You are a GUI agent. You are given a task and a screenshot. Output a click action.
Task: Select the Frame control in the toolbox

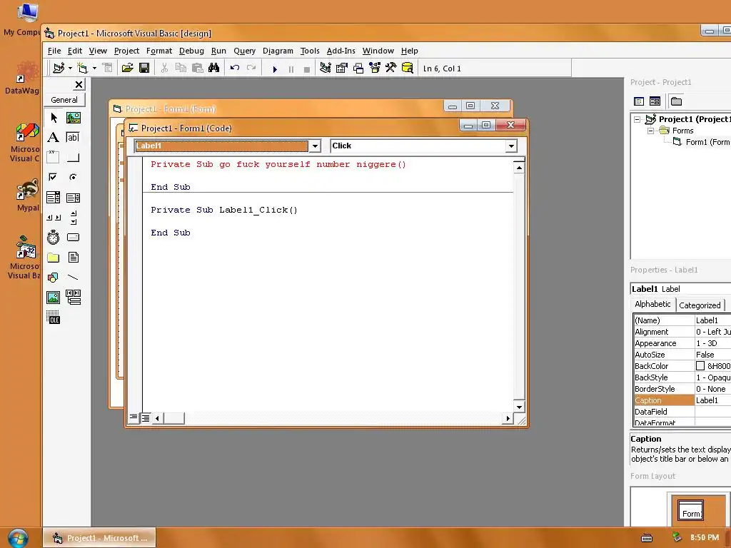point(53,157)
